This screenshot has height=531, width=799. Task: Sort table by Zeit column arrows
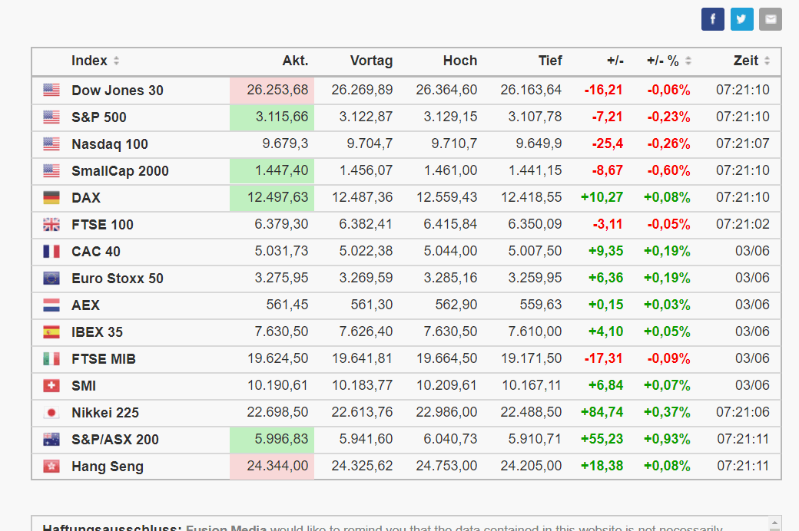(767, 61)
